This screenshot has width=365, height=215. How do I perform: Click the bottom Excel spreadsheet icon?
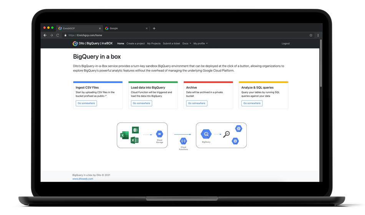(x=134, y=140)
